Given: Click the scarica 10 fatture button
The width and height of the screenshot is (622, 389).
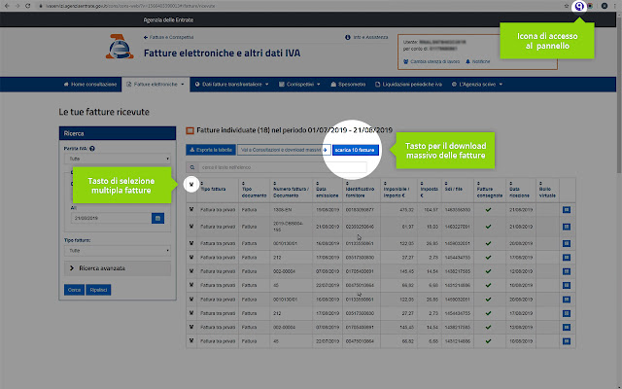Looking at the screenshot, I should (356, 150).
